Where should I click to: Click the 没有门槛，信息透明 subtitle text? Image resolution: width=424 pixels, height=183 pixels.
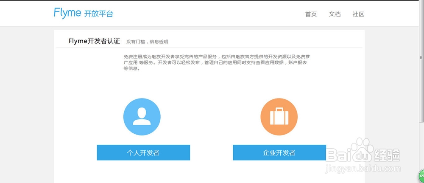tap(147, 42)
